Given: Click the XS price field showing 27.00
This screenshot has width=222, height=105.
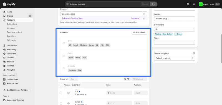Looking at the screenshot, I should pyautogui.click(x=119, y=93).
